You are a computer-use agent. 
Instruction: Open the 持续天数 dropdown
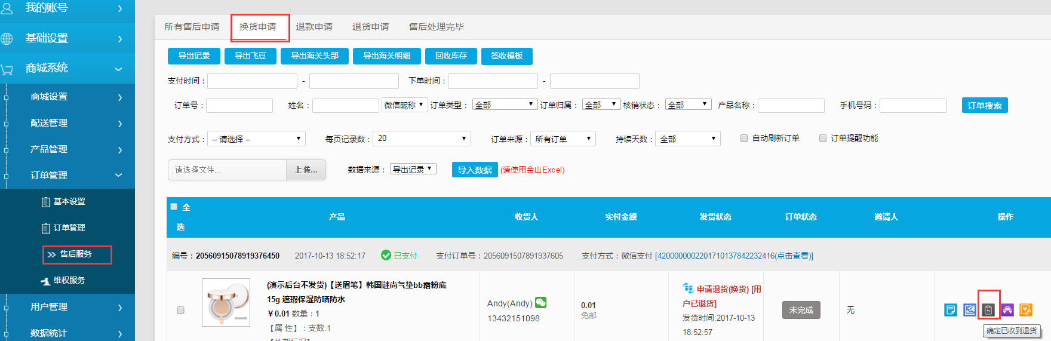point(688,139)
